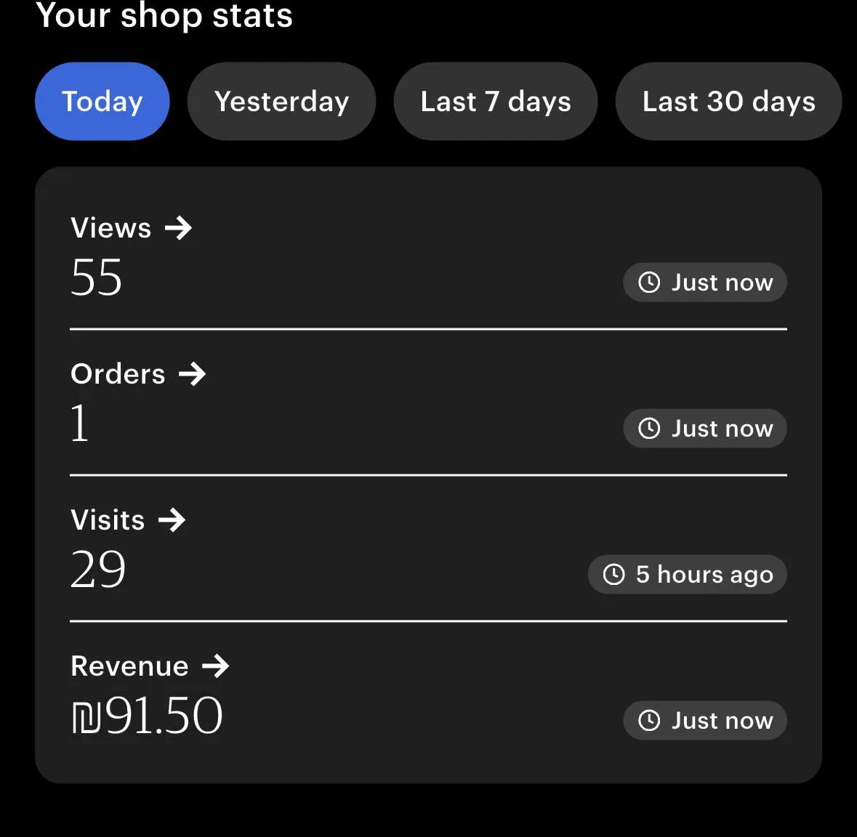Image resolution: width=857 pixels, height=837 pixels.
Task: Show stats for Last 7 days
Action: coord(496,102)
